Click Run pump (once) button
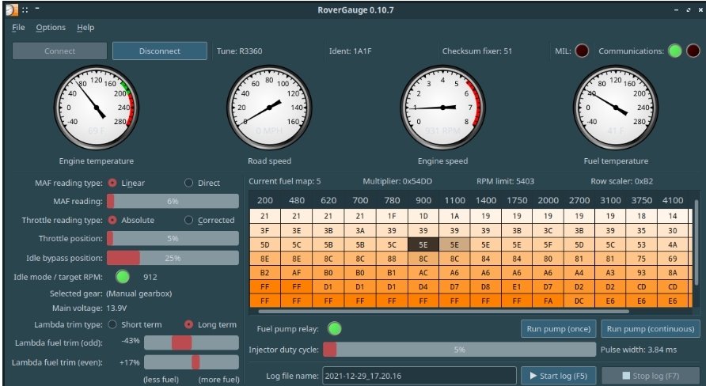Viewport: 706px width, 386px height. [x=558, y=328]
